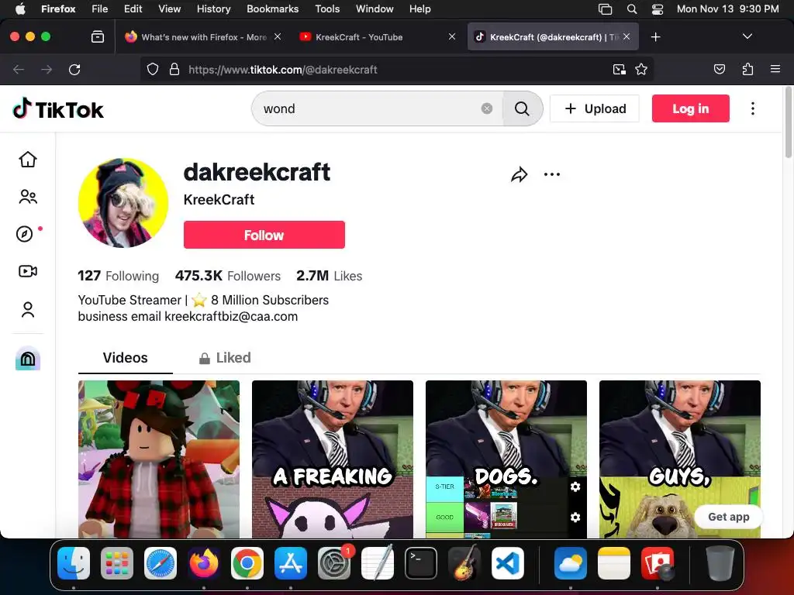Open the vertical three-dot menu near Log in
The height and width of the screenshot is (595, 794).
753,108
